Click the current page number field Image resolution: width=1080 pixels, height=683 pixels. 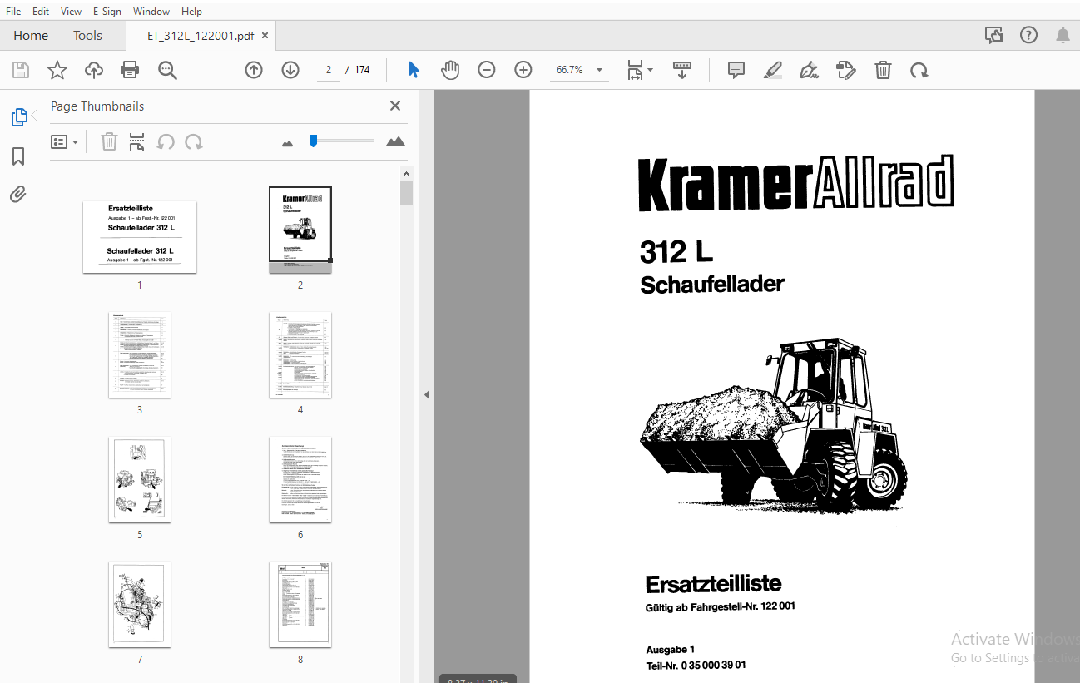(x=329, y=70)
